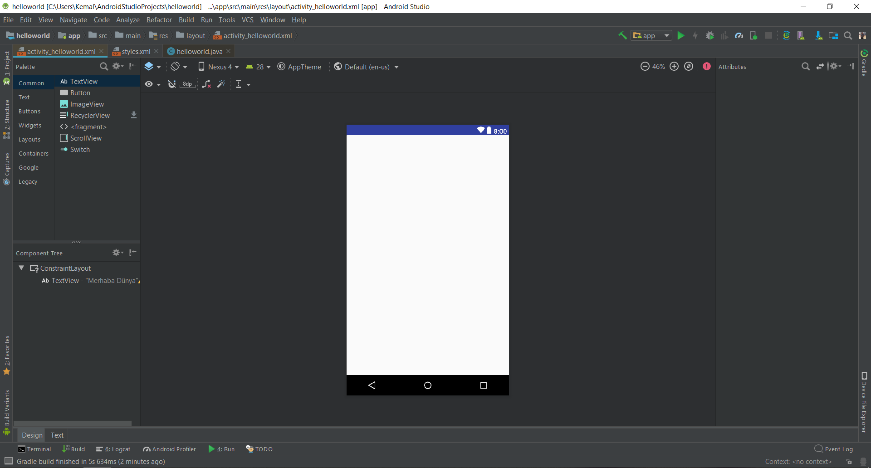Open Project Structure icon in main toolbar
The image size is (871, 468).
click(x=833, y=35)
